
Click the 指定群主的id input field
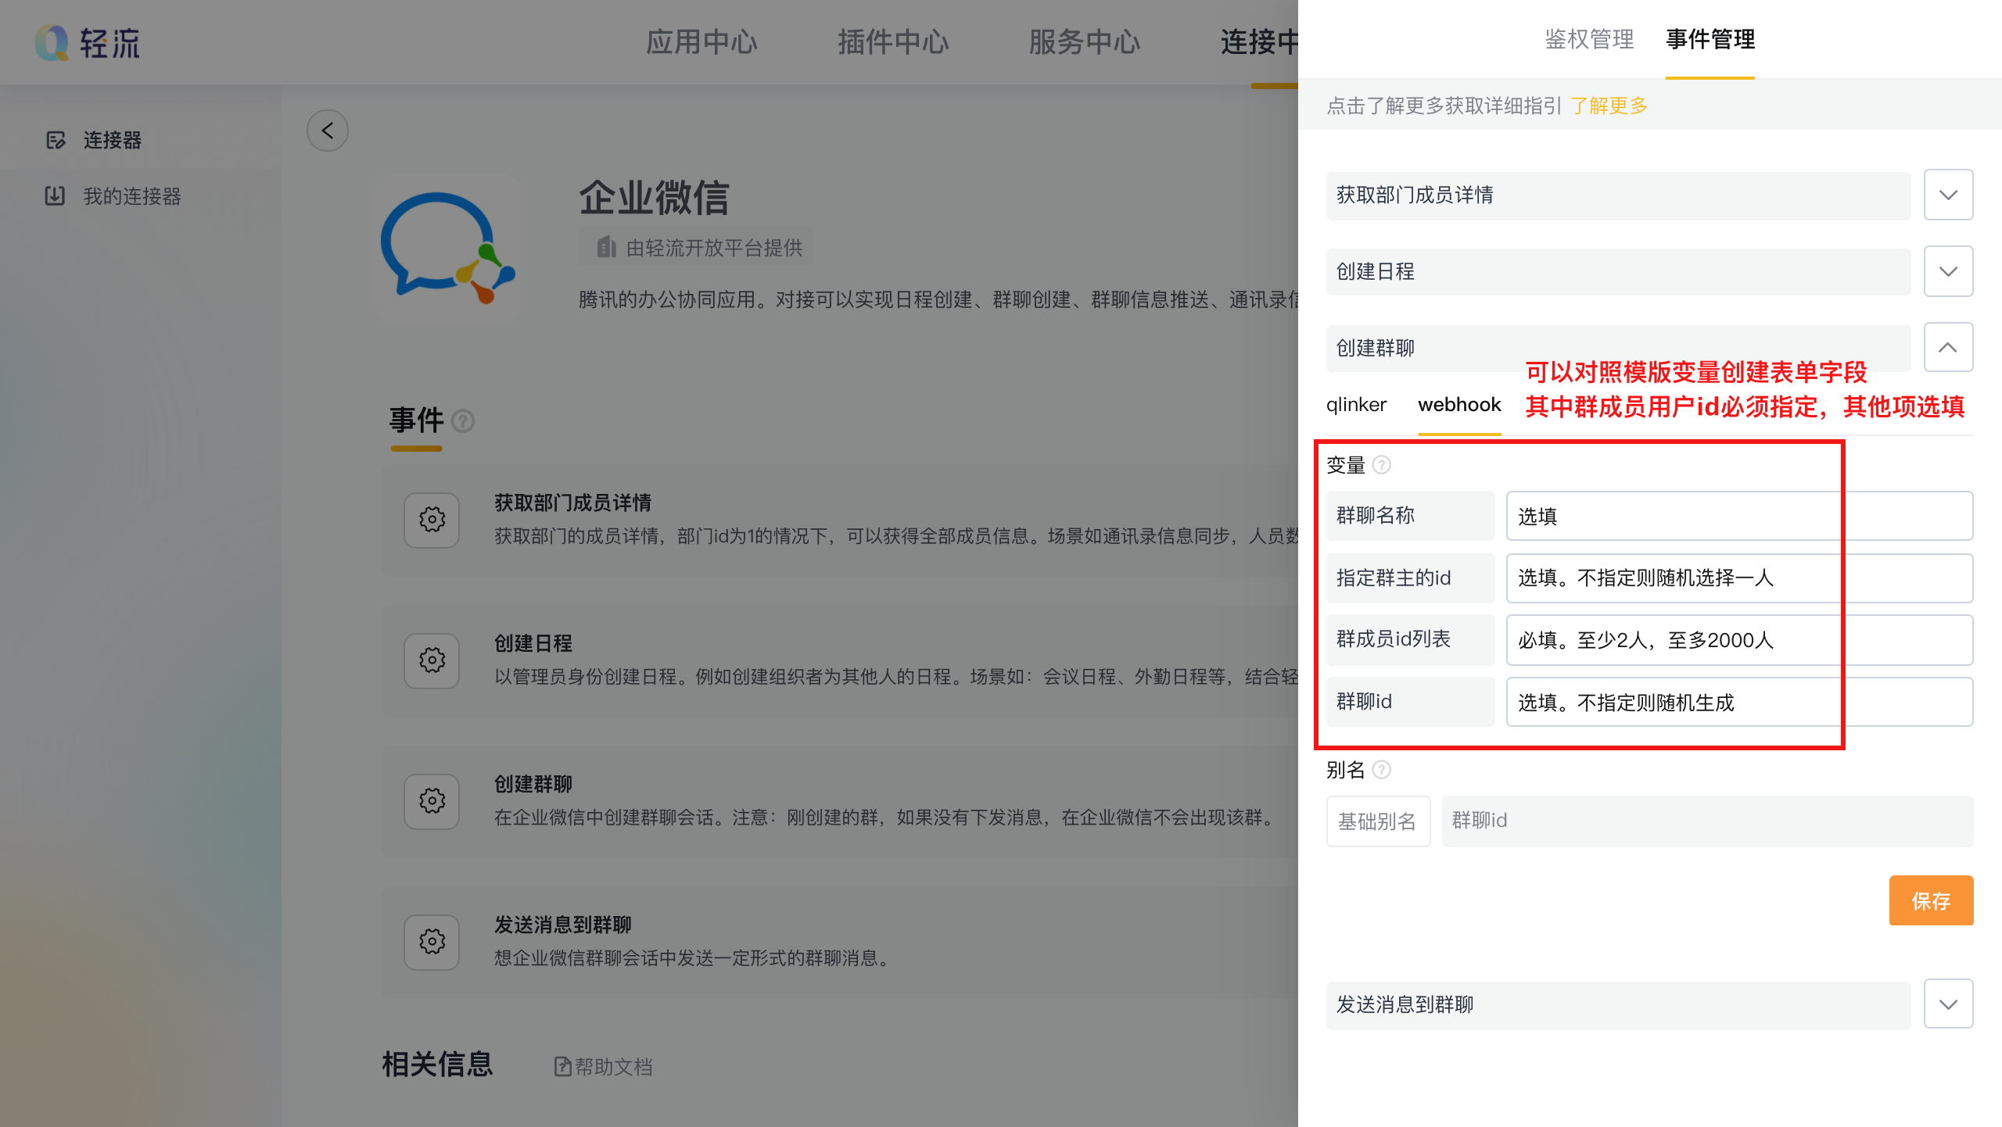click(x=1739, y=578)
